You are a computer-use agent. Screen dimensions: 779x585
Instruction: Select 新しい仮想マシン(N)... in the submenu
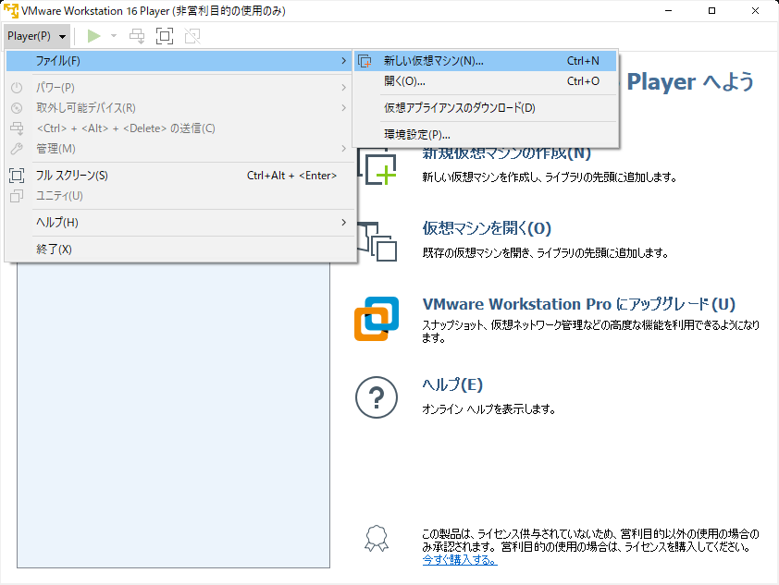pyautogui.click(x=485, y=61)
